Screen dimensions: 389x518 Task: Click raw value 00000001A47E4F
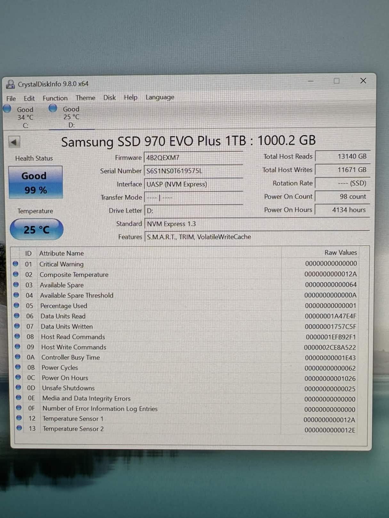coord(330,316)
